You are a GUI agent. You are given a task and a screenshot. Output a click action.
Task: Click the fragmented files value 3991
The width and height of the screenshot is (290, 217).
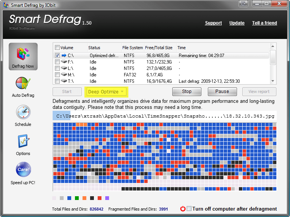point(163,209)
